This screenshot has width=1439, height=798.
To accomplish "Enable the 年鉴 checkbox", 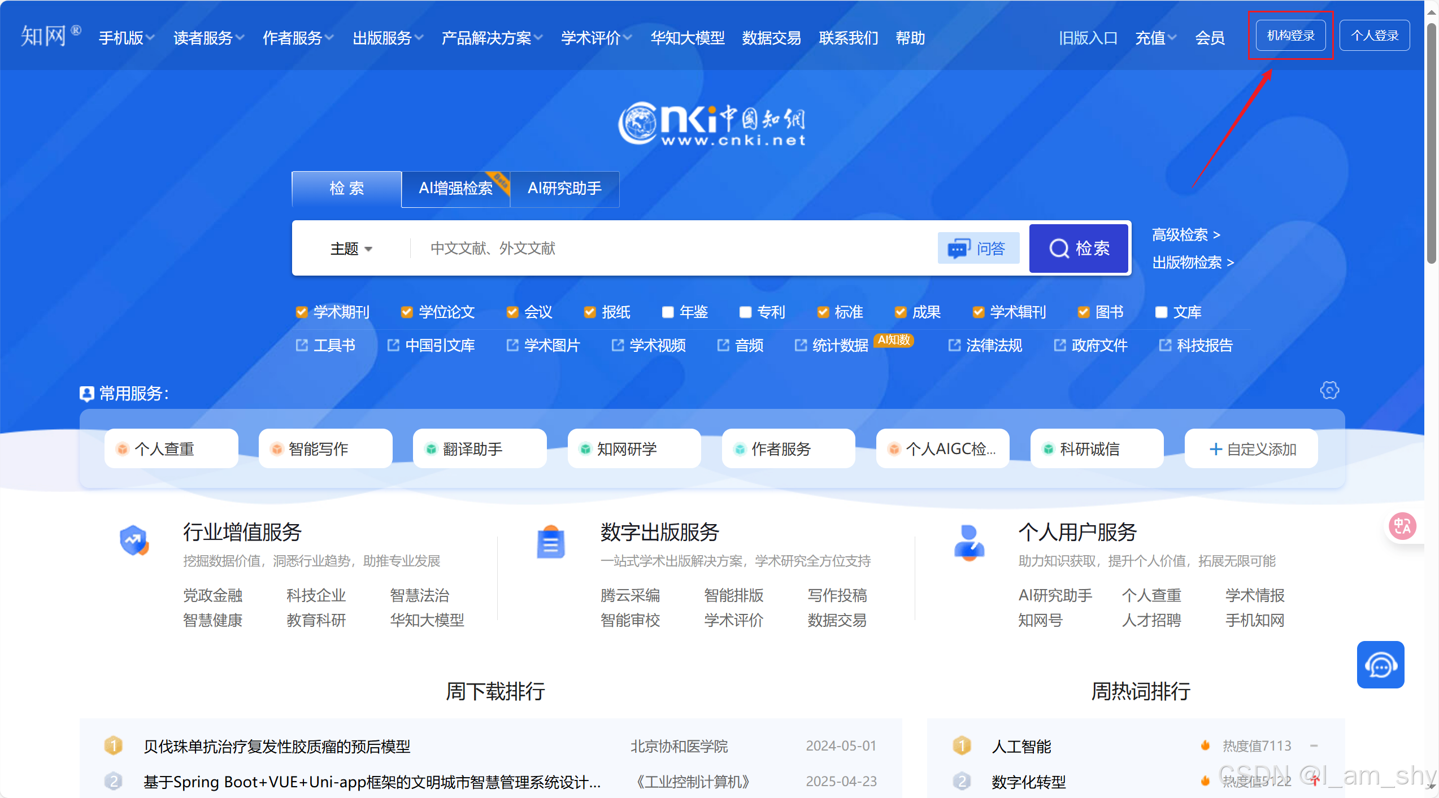I will [x=668, y=312].
